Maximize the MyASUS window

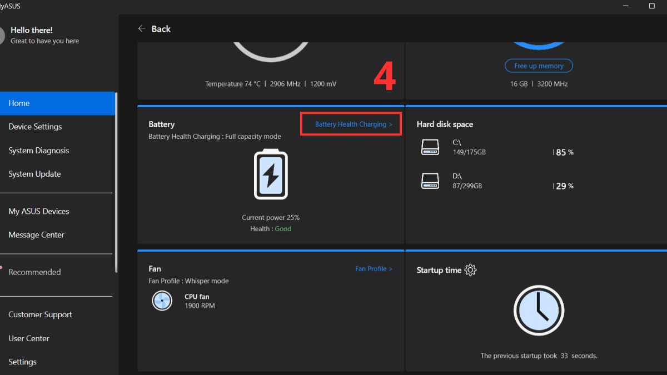tap(652, 6)
